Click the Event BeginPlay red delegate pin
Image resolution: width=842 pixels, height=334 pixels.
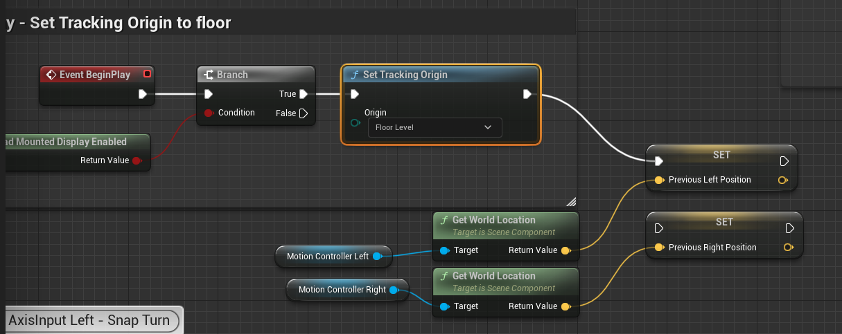pos(147,74)
